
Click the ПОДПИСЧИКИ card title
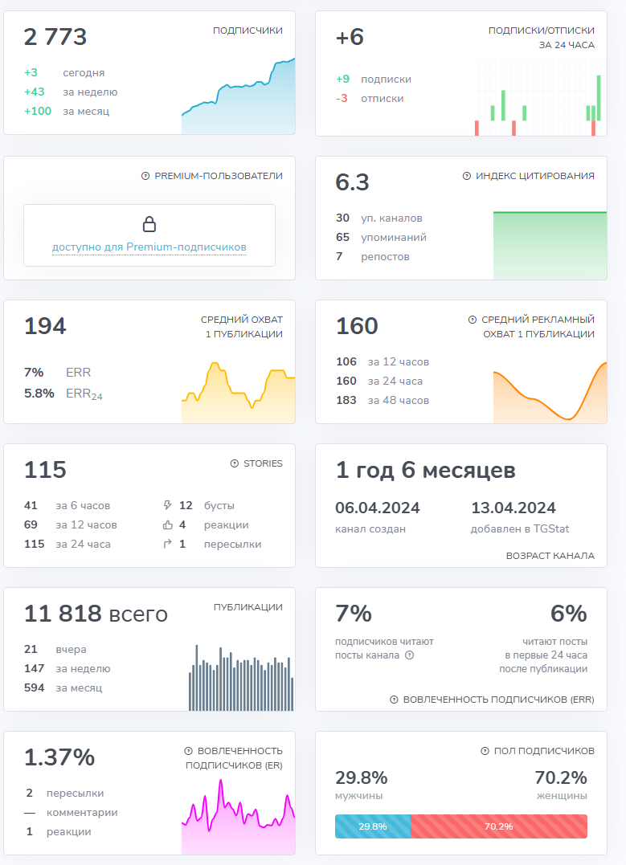248,31
